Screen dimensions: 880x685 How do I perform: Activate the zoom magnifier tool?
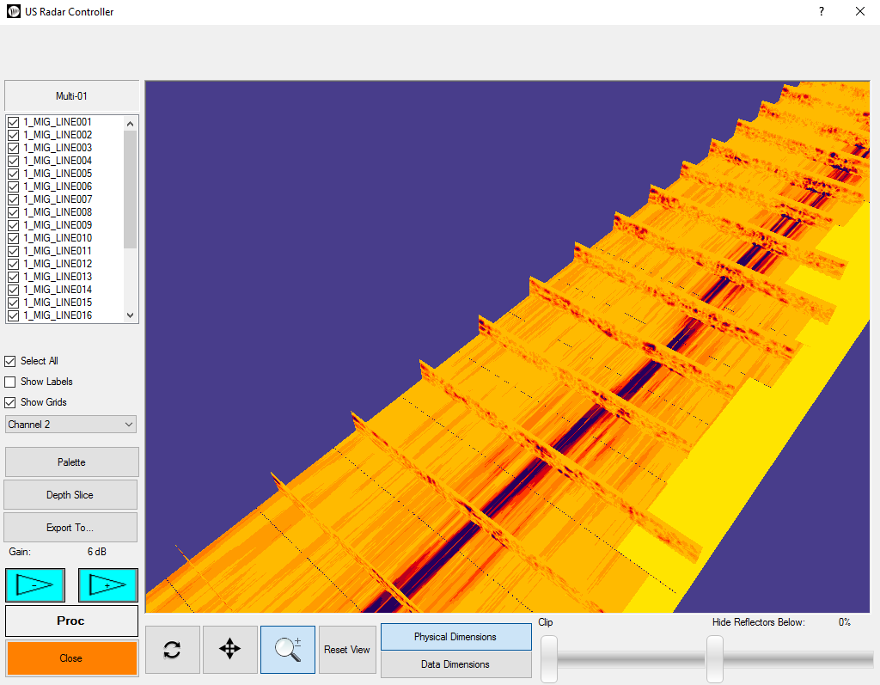(x=288, y=650)
